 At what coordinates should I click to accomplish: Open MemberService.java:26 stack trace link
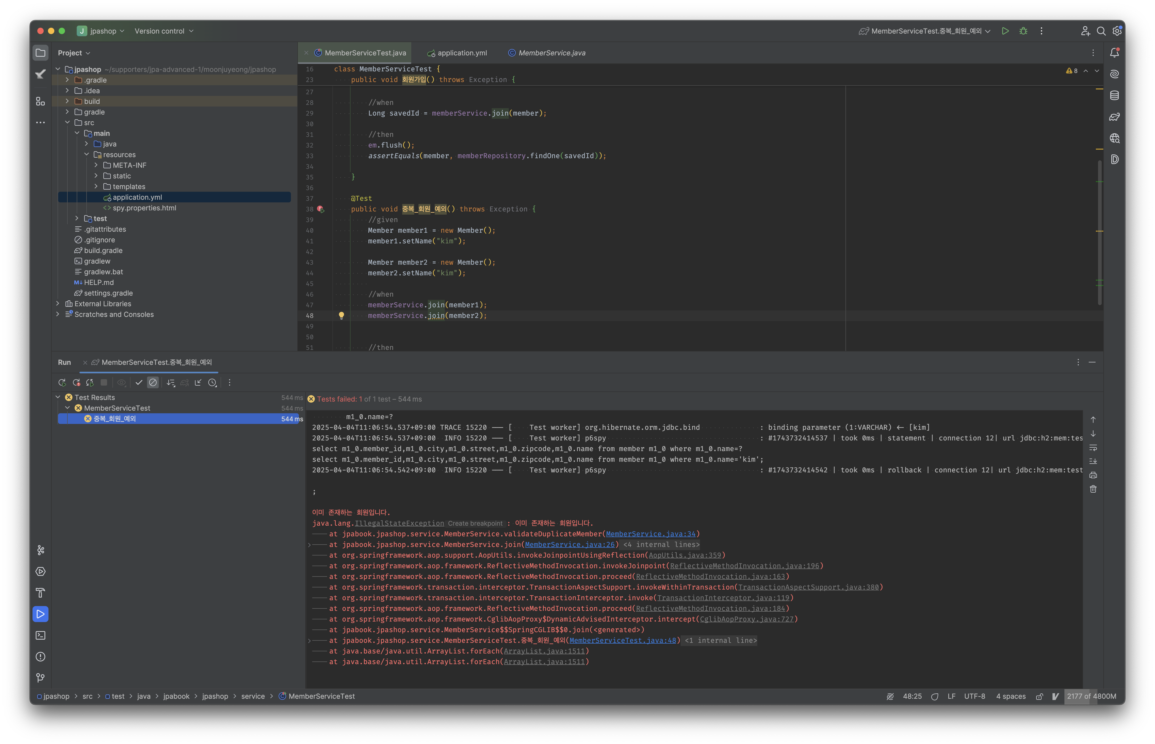point(570,545)
